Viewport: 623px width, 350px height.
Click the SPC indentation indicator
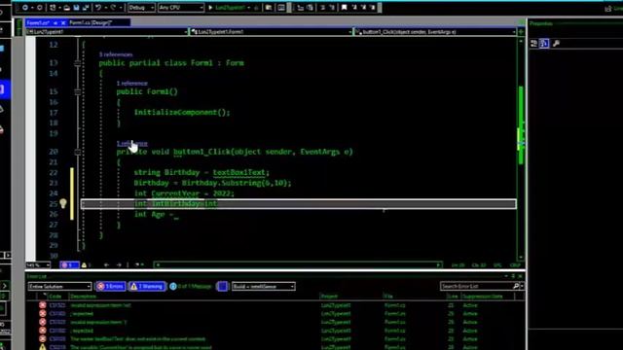497,265
